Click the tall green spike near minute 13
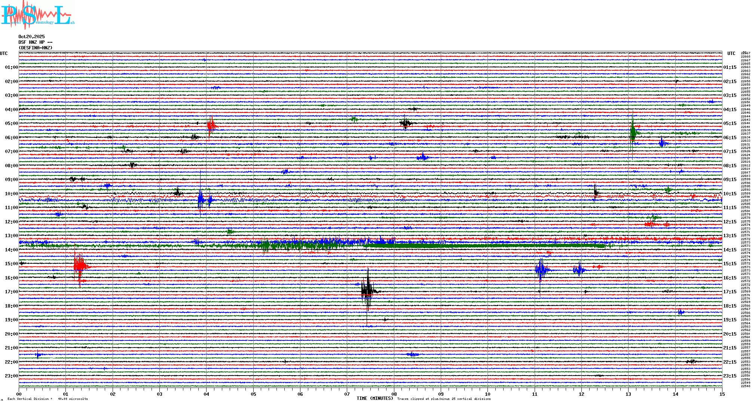 click(633, 133)
